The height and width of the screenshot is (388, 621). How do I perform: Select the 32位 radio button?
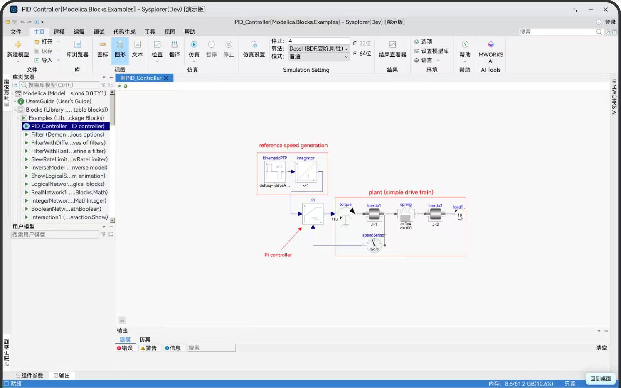point(355,43)
